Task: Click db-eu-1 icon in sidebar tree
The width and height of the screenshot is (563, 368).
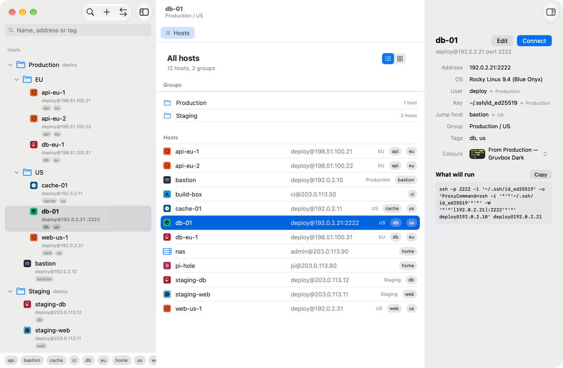Action: pyautogui.click(x=34, y=145)
